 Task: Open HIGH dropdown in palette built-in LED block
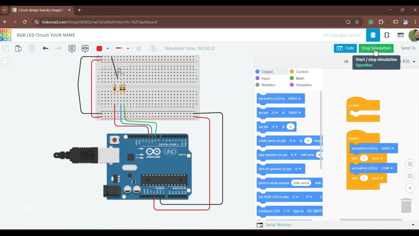coord(294,99)
